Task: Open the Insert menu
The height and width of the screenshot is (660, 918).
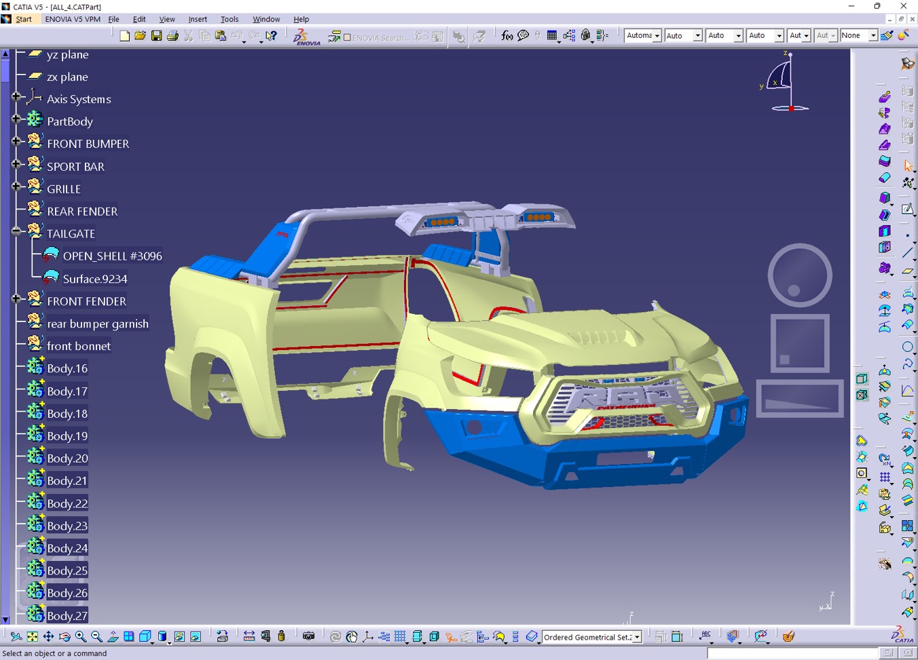Action: tap(198, 19)
